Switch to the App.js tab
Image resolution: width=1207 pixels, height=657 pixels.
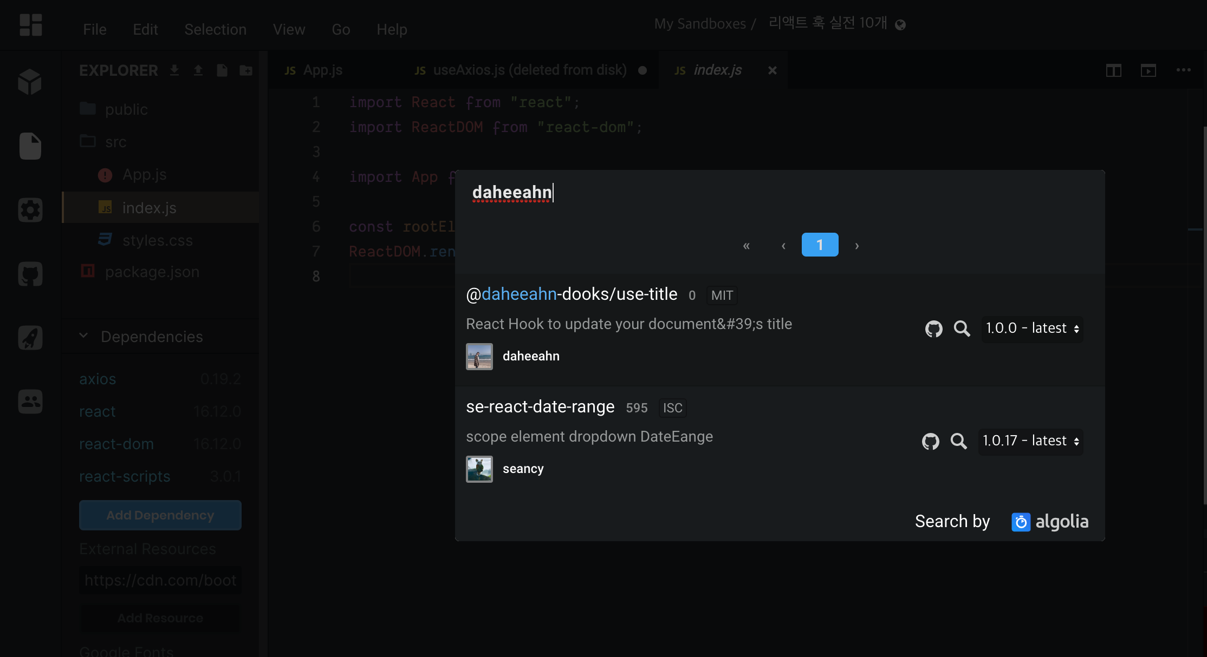click(322, 70)
